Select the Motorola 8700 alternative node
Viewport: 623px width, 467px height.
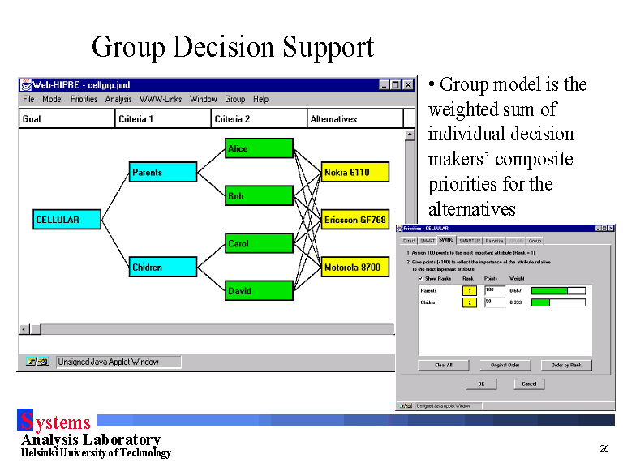point(354,268)
